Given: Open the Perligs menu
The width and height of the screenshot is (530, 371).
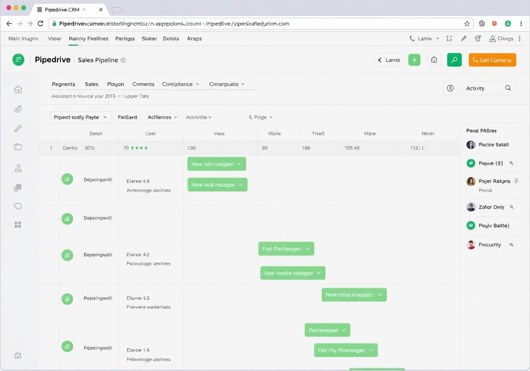Looking at the screenshot, I should click(x=125, y=39).
